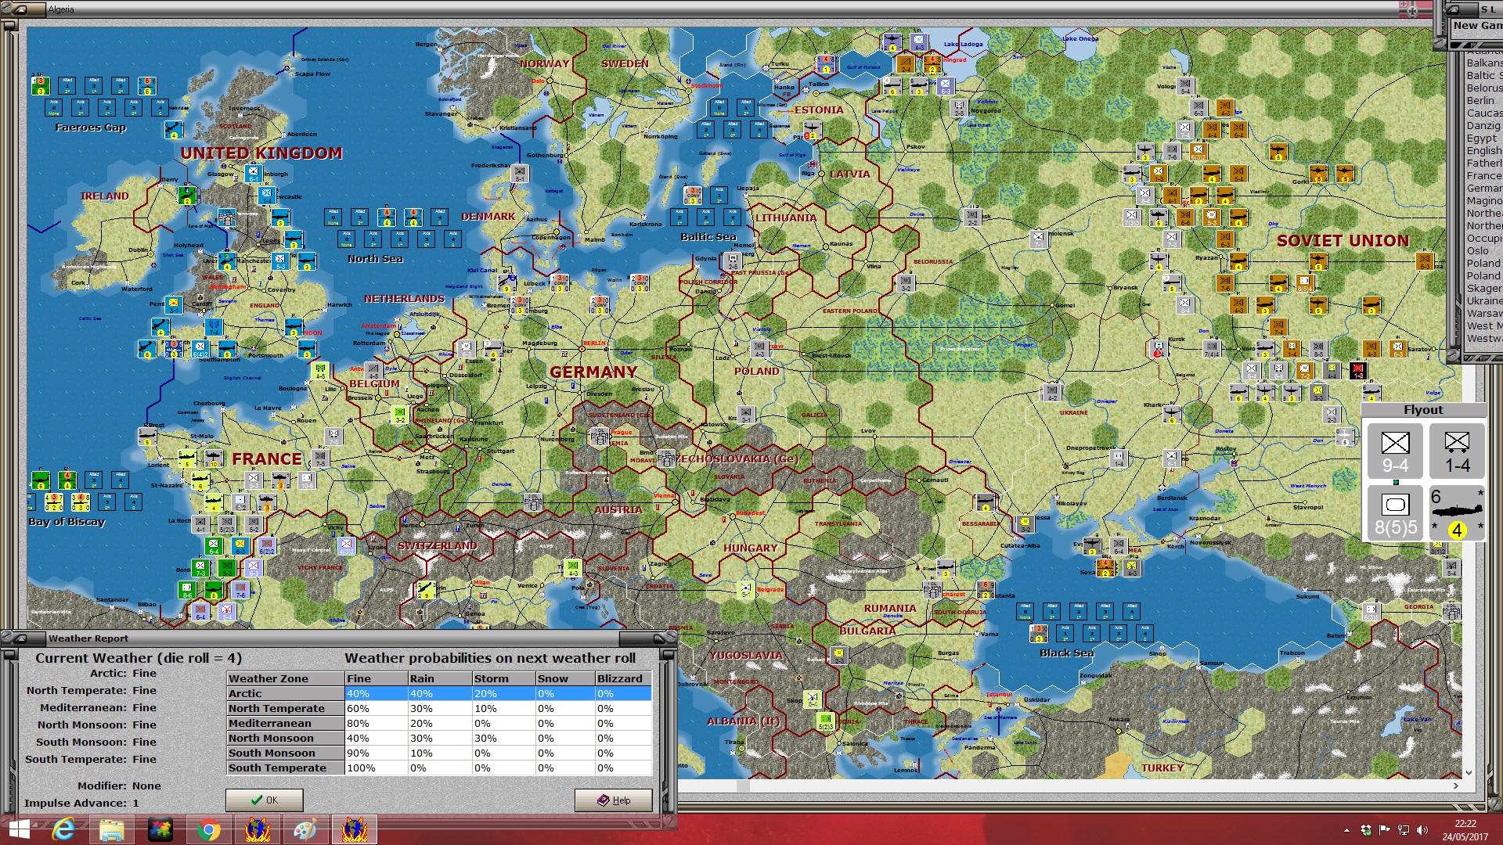The image size is (1503, 845).
Task: Open the taskbar clock and date
Action: pyautogui.click(x=1465, y=830)
